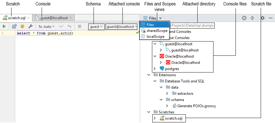Locate opened file with crosshair icon
Viewport: 275px width, 123px height.
(x=244, y=18)
